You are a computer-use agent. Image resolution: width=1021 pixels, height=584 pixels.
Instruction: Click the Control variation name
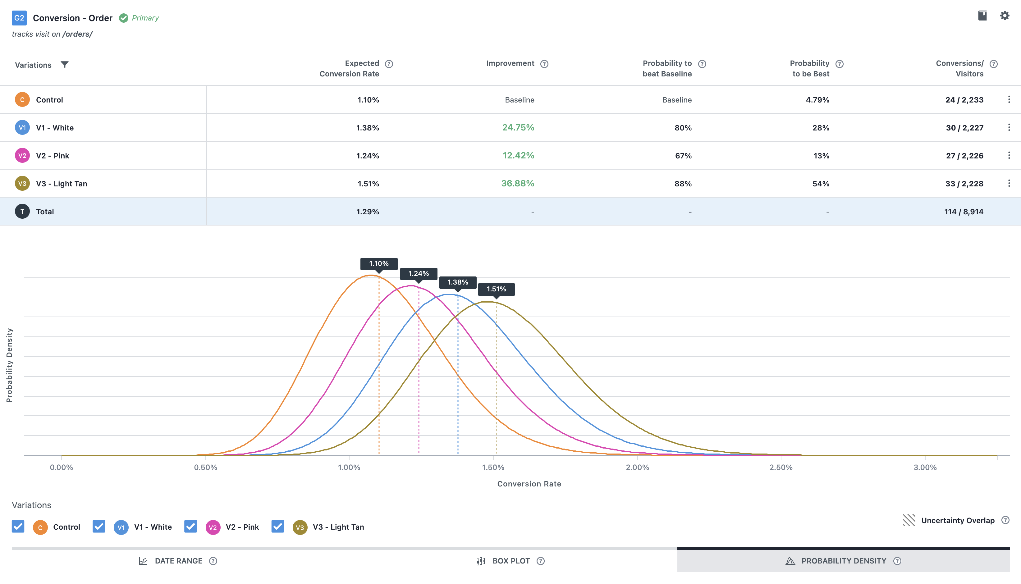point(49,100)
